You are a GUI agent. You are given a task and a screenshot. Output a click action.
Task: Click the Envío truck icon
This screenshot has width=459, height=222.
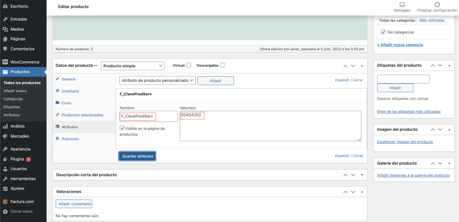(58, 103)
